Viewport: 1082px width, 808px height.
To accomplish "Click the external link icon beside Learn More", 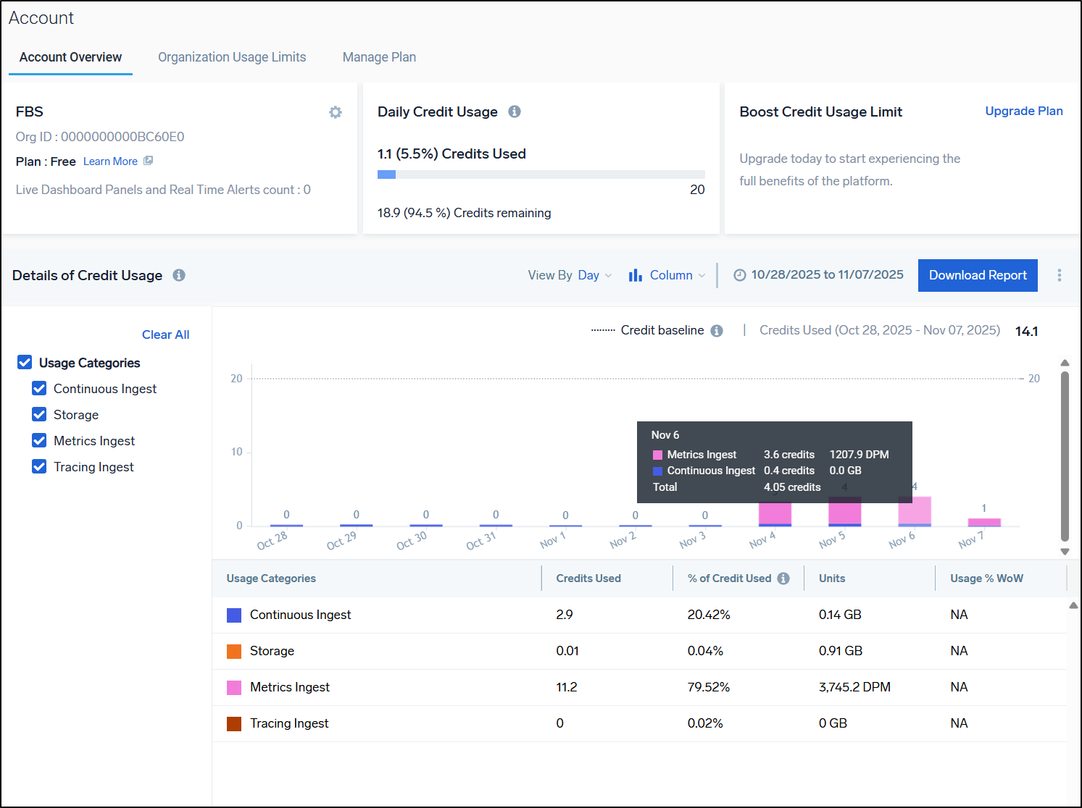I will 149,161.
